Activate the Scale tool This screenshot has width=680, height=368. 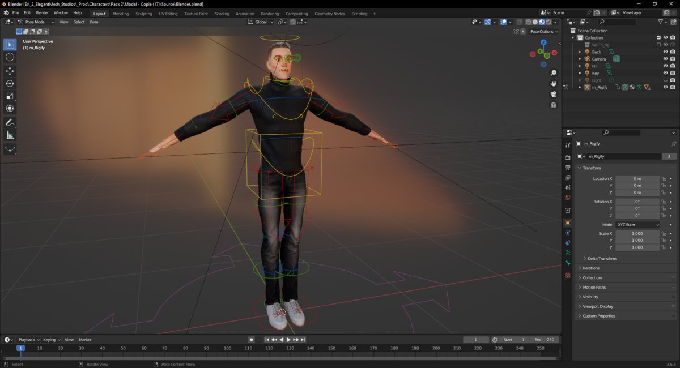click(x=10, y=96)
